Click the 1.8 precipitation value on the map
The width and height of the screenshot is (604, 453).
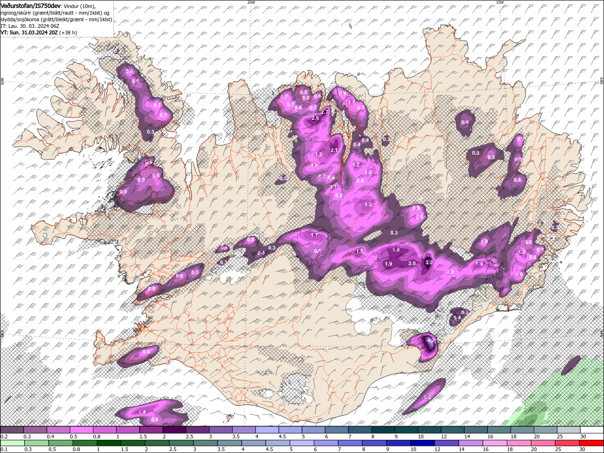tap(359, 251)
